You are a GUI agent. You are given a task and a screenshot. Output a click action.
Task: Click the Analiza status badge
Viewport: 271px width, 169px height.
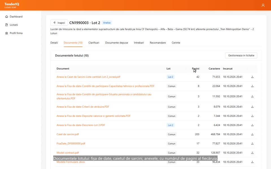click(x=107, y=23)
